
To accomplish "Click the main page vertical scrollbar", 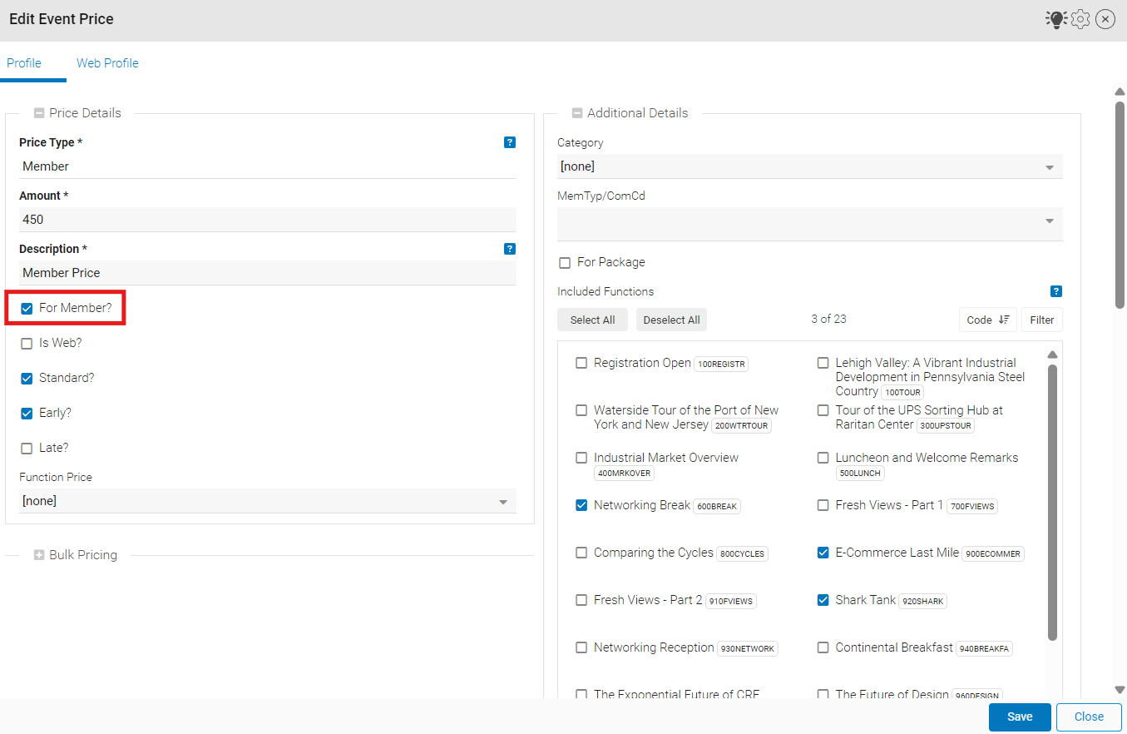I will [x=1120, y=205].
